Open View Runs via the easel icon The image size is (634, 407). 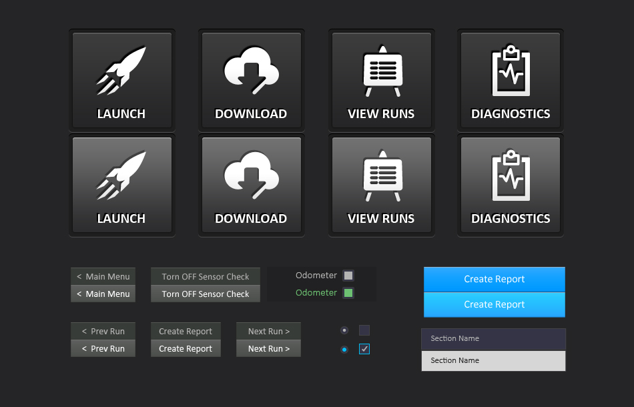[381, 79]
